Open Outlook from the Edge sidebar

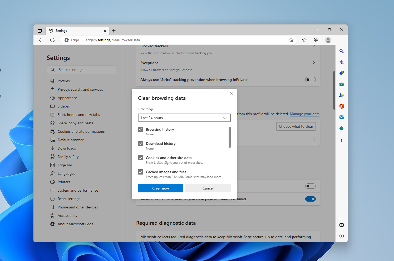click(341, 117)
